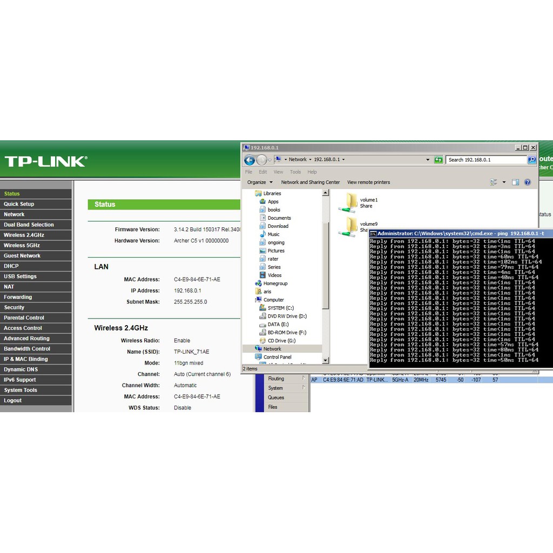Click Logout in TP-LINK sidebar
Viewport: 553px width, 553px height.
point(36,400)
